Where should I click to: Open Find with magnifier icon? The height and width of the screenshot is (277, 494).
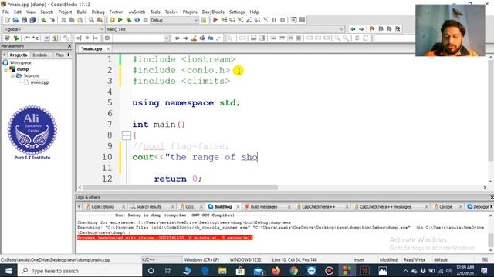coord(91,20)
